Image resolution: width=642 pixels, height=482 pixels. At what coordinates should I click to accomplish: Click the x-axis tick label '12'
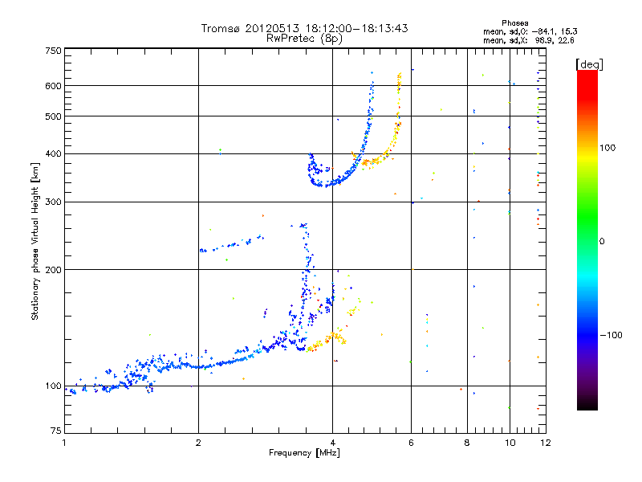(546, 443)
